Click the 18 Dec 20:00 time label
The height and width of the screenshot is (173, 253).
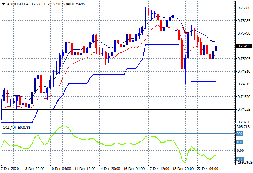tap(183, 169)
